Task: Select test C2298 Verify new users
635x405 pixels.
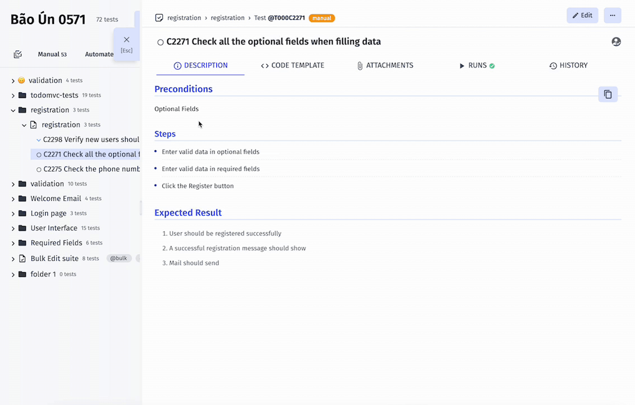Action: 91,139
